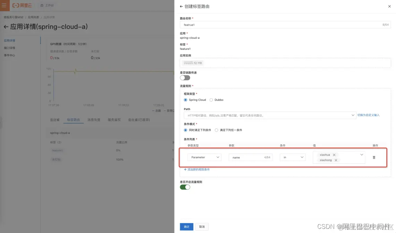Click the 0% traffic ratio cell
The image size is (396, 233).
coord(118,150)
